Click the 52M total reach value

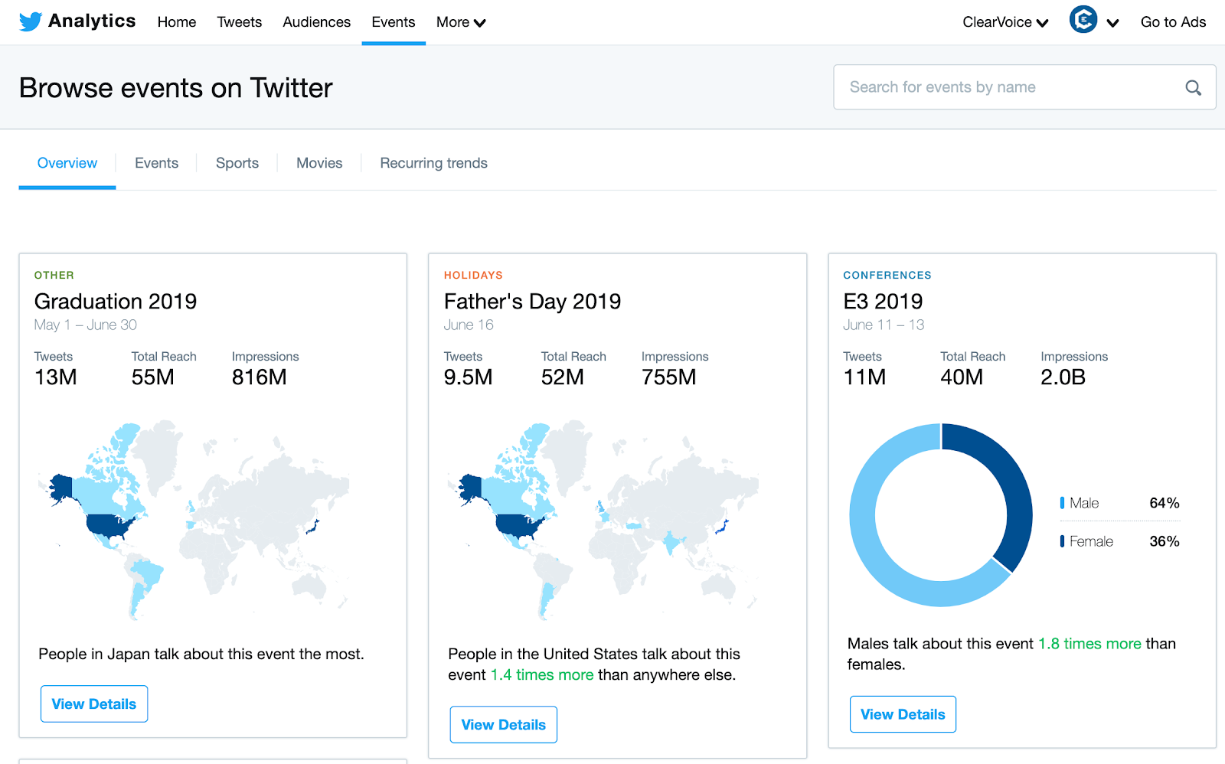click(x=563, y=377)
